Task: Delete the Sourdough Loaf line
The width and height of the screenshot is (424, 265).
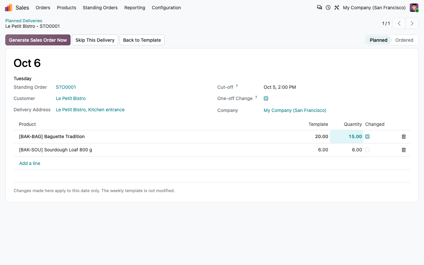Action: [403, 150]
